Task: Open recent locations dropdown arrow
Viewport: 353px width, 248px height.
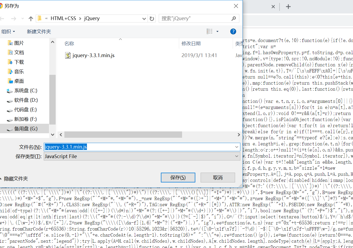Action: pyautogui.click(x=23, y=19)
